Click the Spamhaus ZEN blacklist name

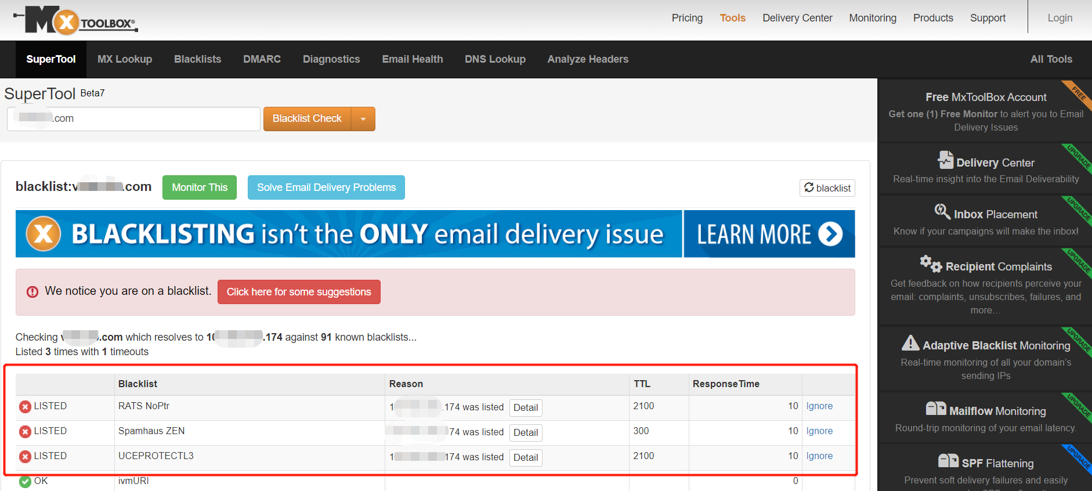click(x=151, y=431)
